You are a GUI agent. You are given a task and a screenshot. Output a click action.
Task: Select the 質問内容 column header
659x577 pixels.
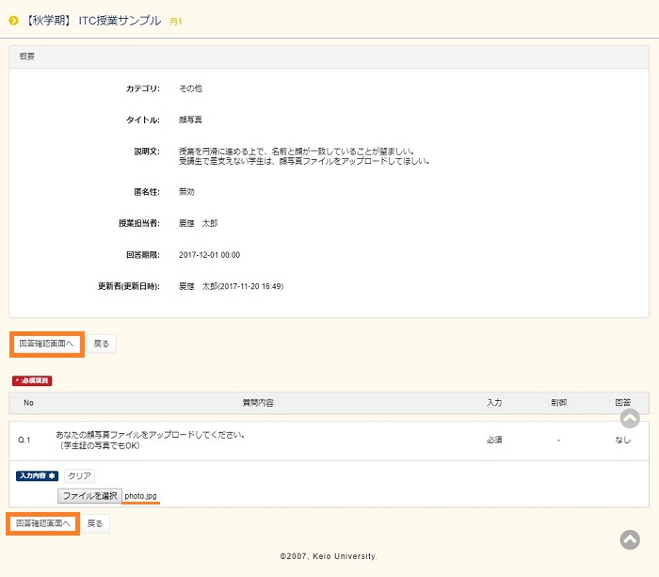tap(258, 403)
